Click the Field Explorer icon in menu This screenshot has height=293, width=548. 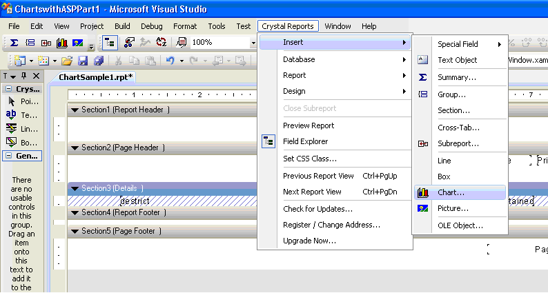(x=268, y=141)
